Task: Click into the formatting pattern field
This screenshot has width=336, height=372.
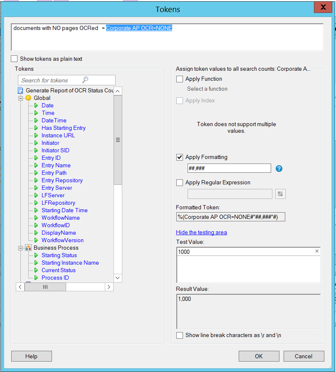Action: [x=229, y=169]
